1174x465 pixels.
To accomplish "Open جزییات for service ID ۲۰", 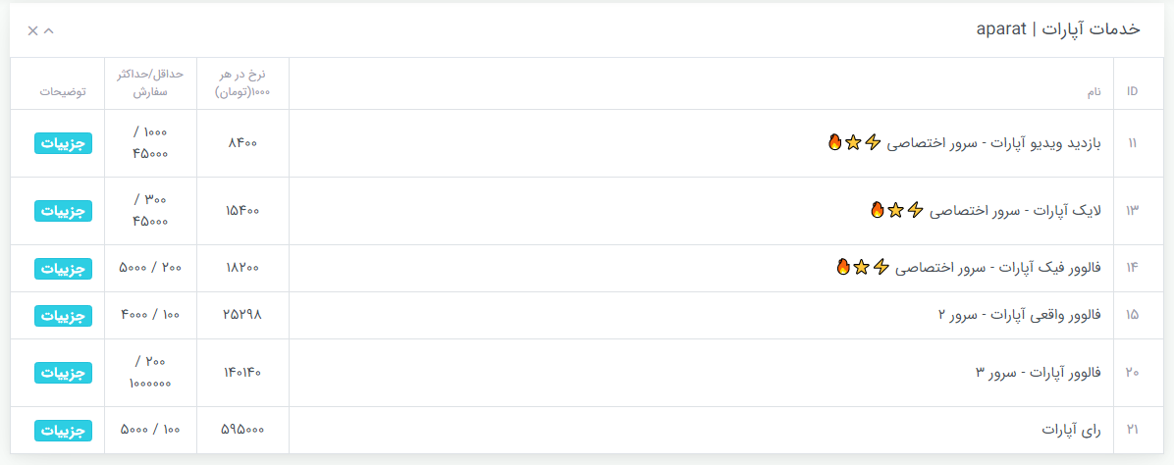I will coord(63,373).
